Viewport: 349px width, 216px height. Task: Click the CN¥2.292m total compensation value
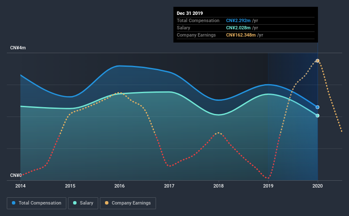[238, 20]
